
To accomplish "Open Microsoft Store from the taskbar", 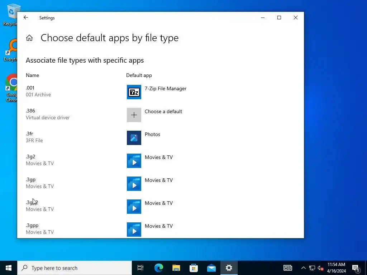I will 194,268.
